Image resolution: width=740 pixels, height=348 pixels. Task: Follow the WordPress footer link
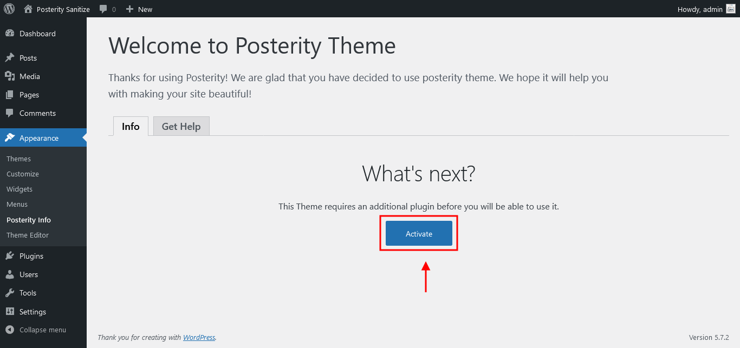199,337
